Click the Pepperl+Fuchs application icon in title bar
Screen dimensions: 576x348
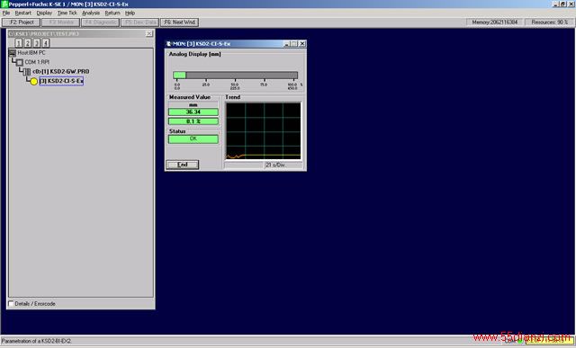4,4
